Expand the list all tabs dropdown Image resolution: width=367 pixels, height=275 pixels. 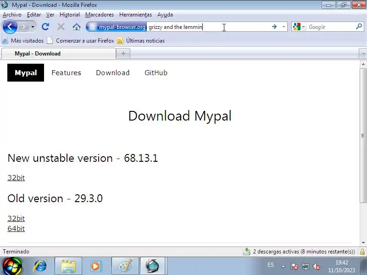[363, 54]
